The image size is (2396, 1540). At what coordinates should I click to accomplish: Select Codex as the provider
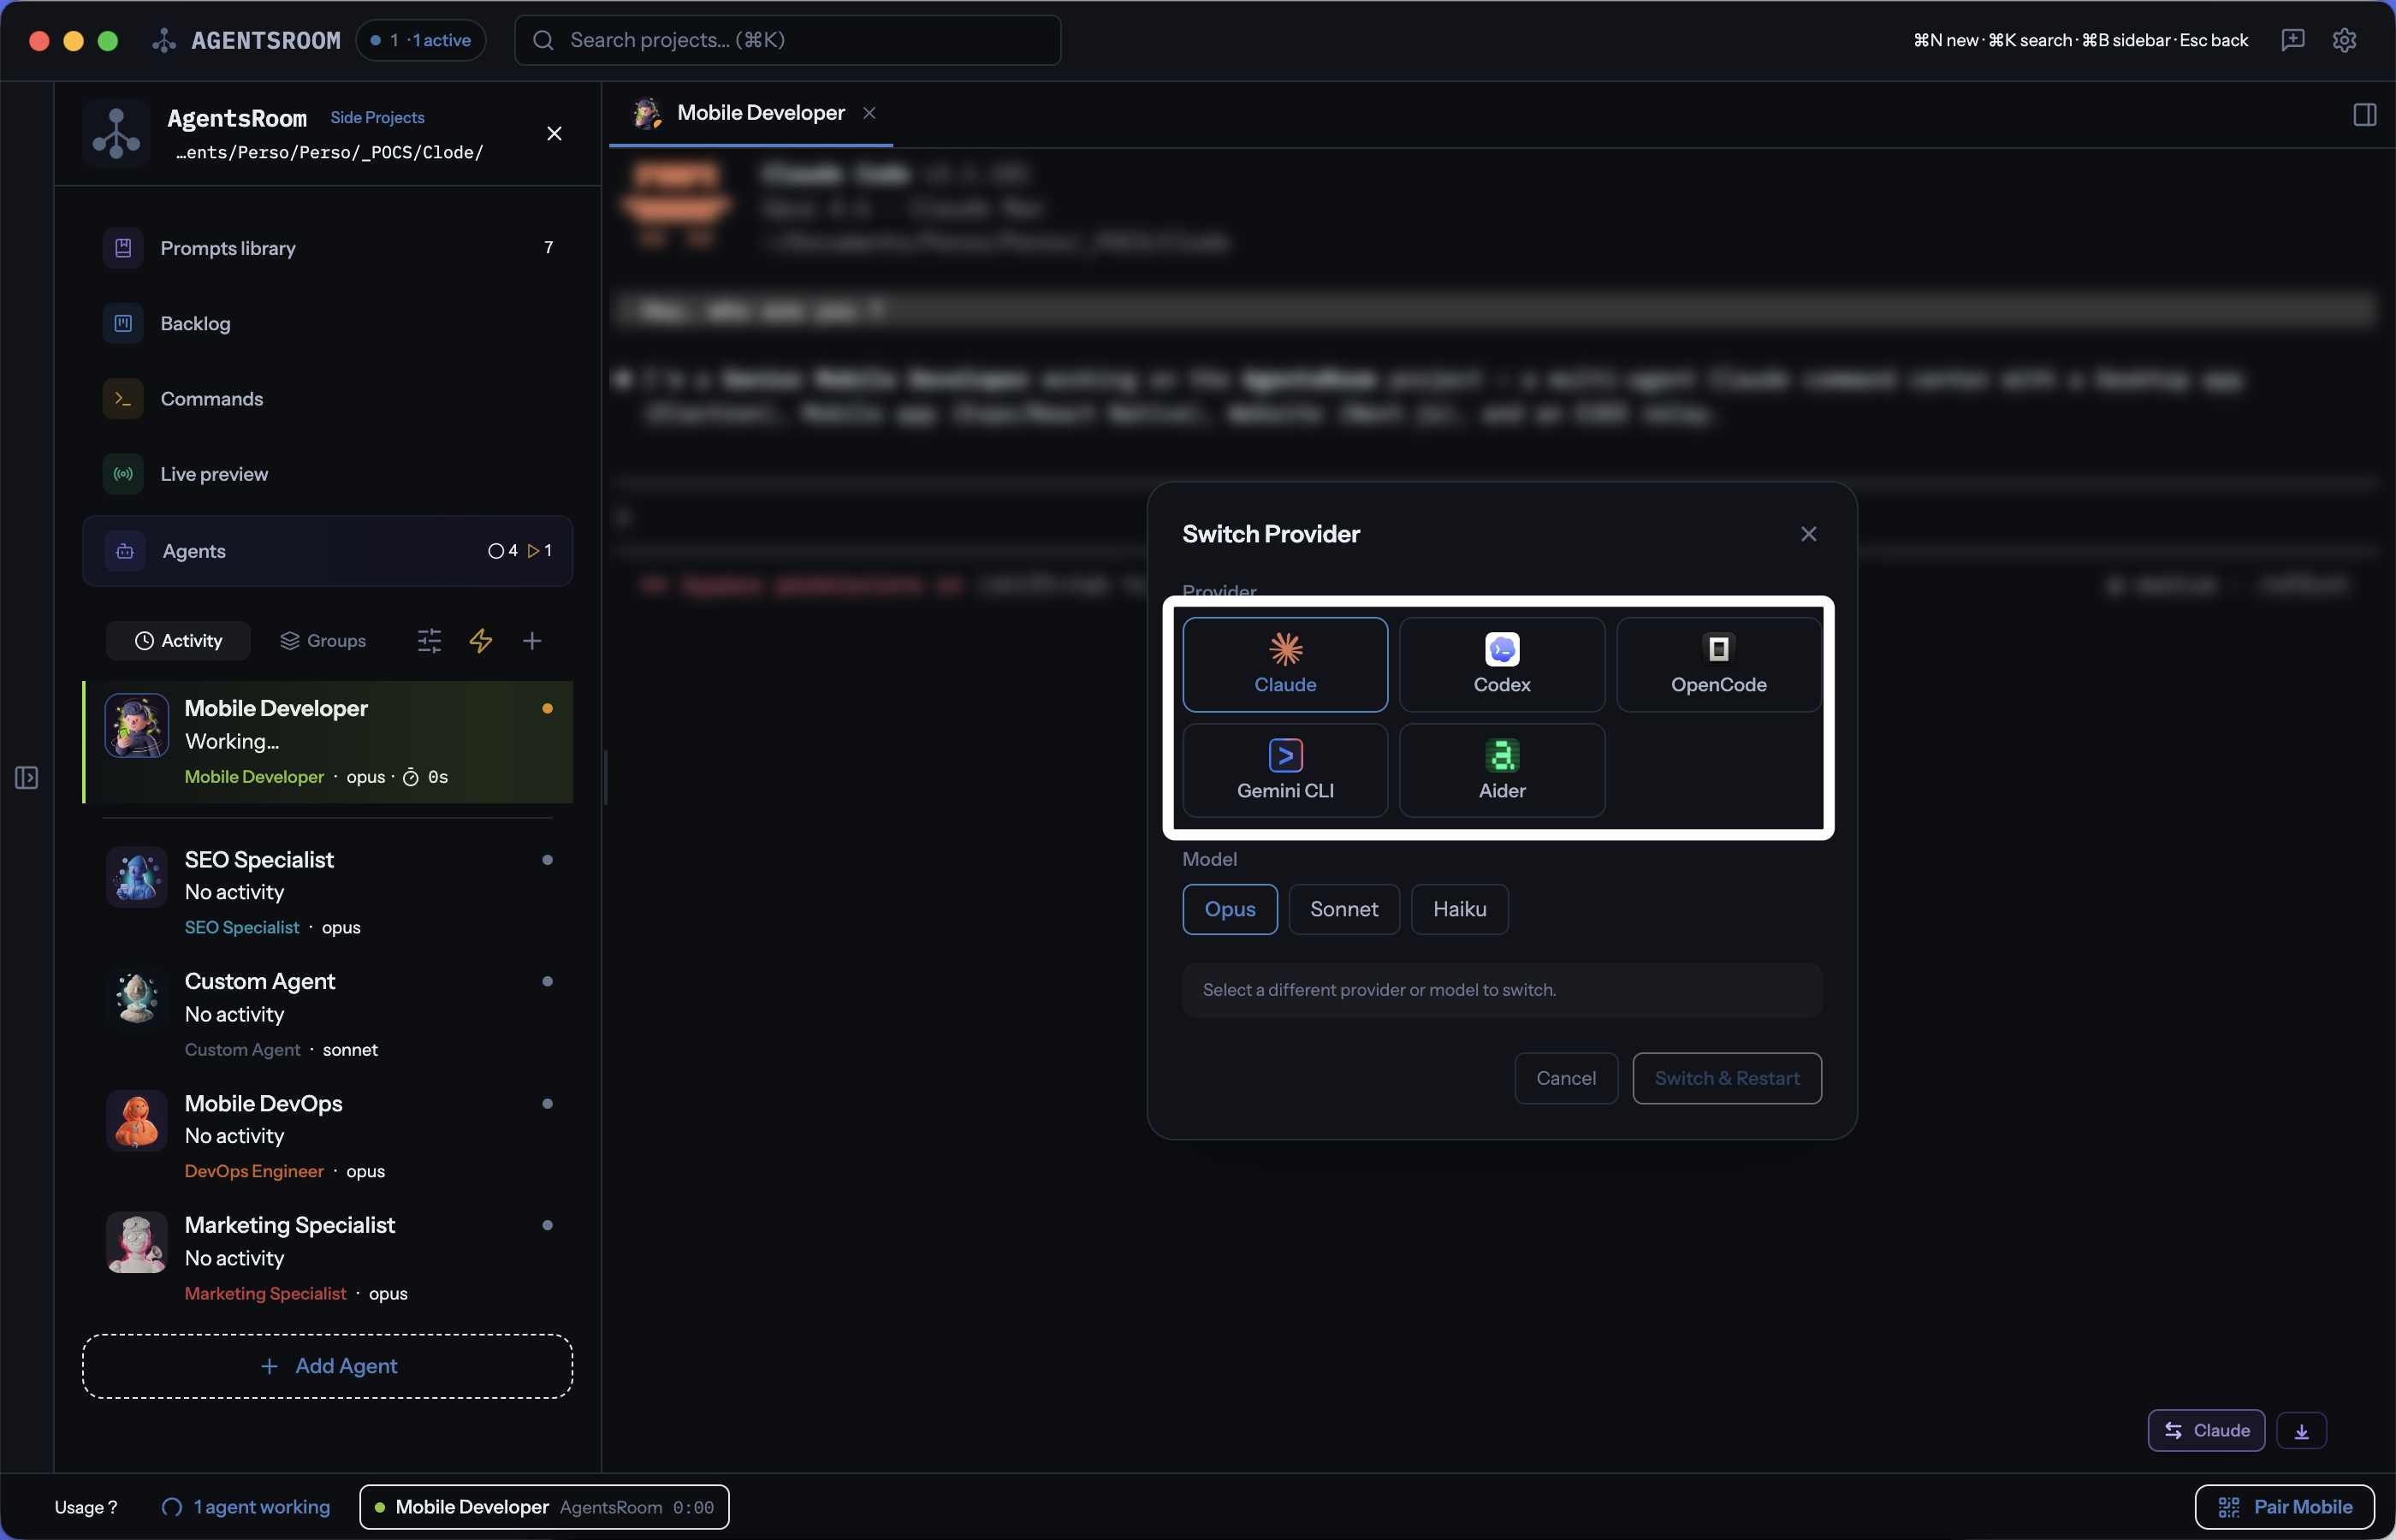(1501, 664)
